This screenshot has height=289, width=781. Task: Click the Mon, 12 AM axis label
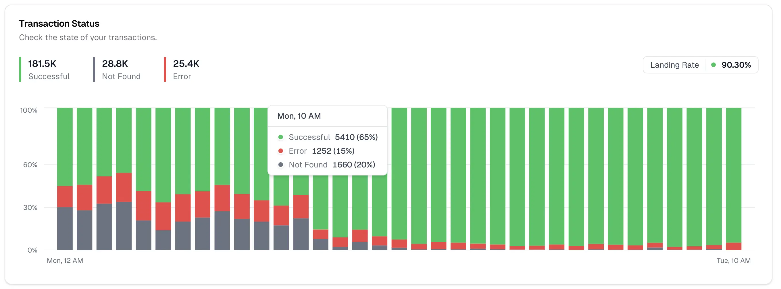65,260
